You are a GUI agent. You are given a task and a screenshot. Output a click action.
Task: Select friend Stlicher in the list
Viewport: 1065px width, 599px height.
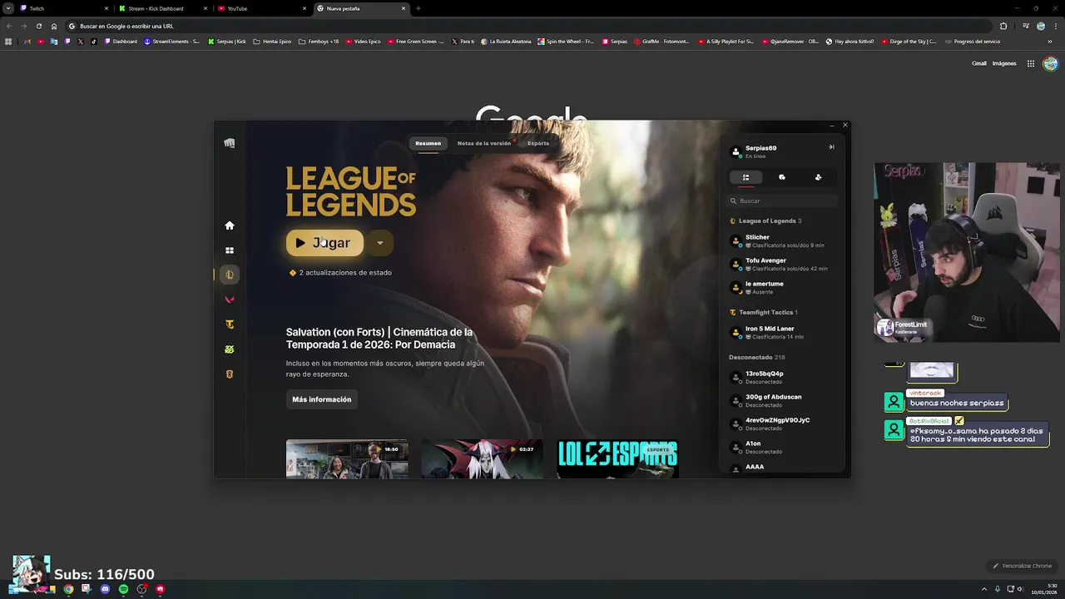(783, 241)
